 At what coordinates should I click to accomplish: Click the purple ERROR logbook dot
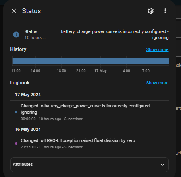coord(16,144)
